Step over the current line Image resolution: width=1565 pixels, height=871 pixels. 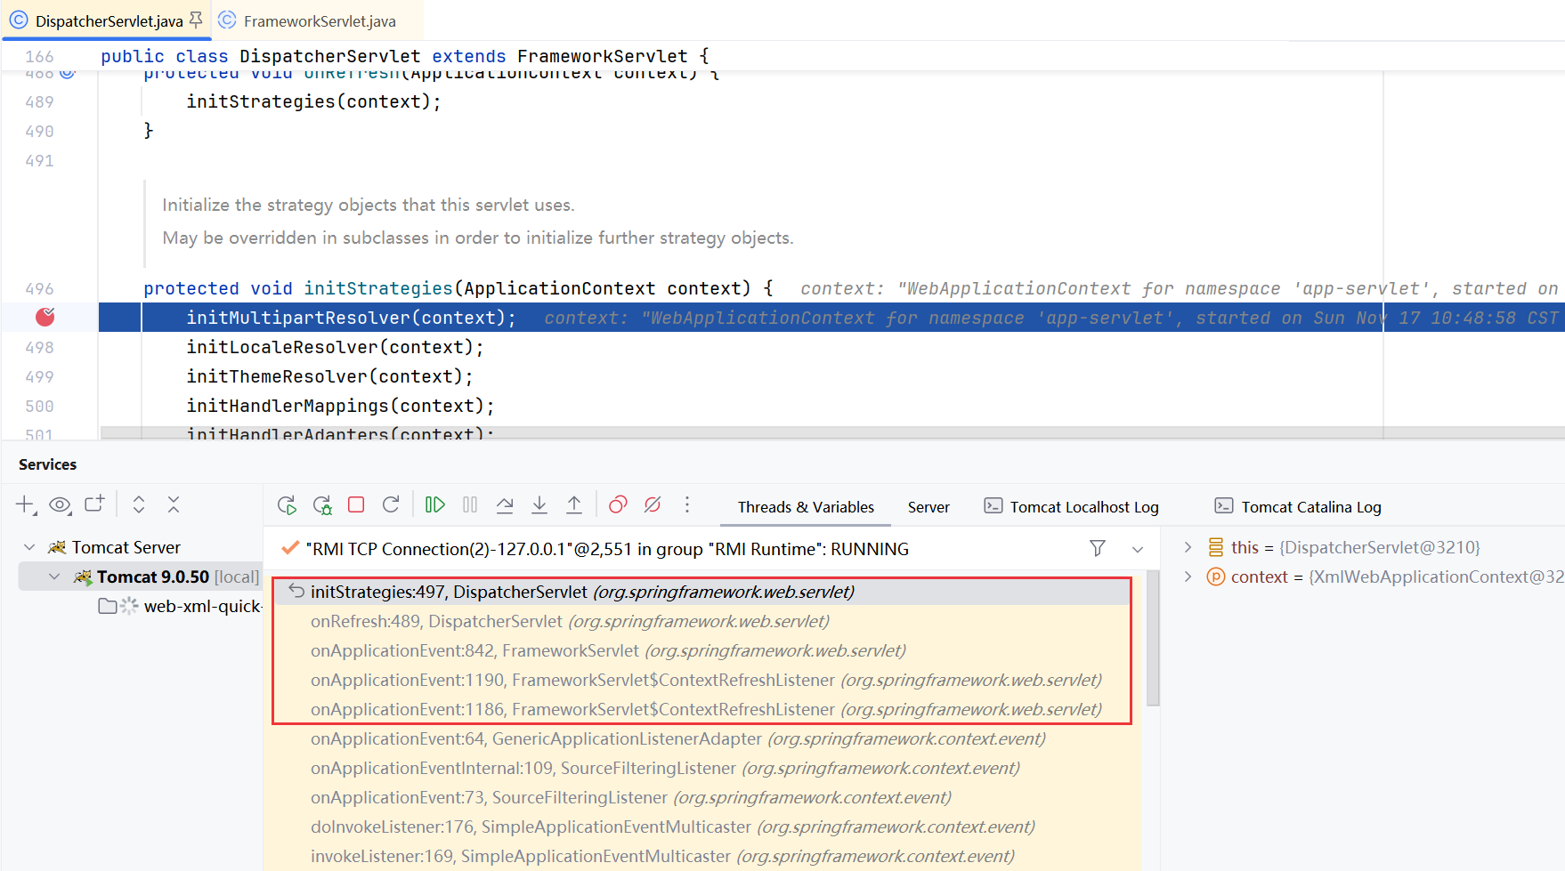click(x=505, y=505)
